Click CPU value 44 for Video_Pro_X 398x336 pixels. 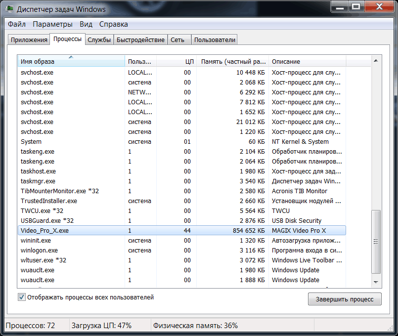click(x=187, y=231)
